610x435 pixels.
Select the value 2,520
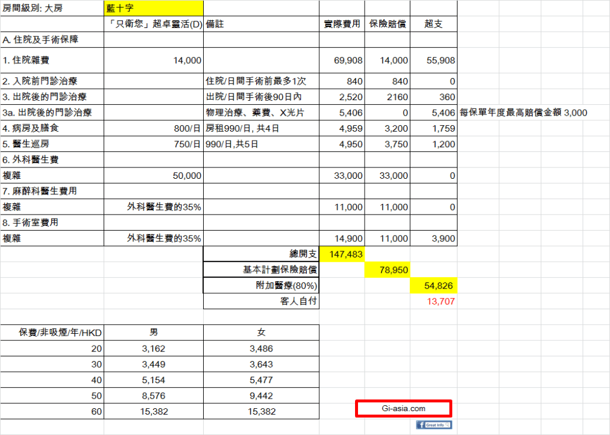pyautogui.click(x=350, y=97)
